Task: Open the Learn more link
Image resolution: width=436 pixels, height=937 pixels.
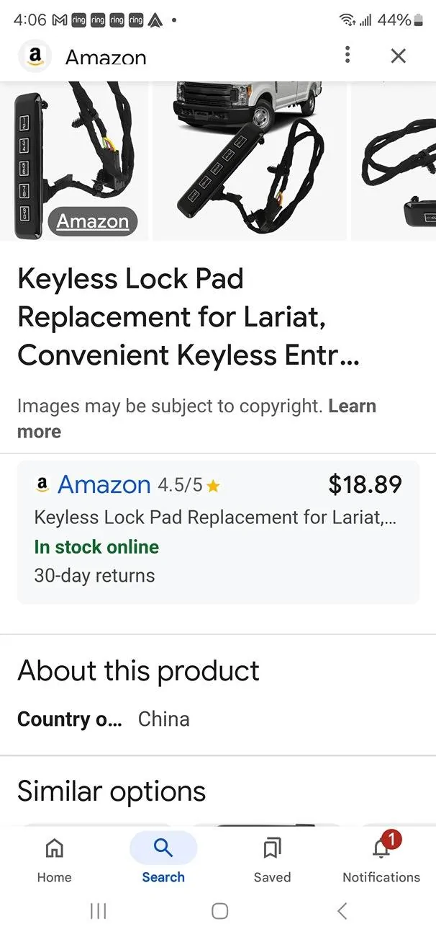Action: pyautogui.click(x=353, y=406)
